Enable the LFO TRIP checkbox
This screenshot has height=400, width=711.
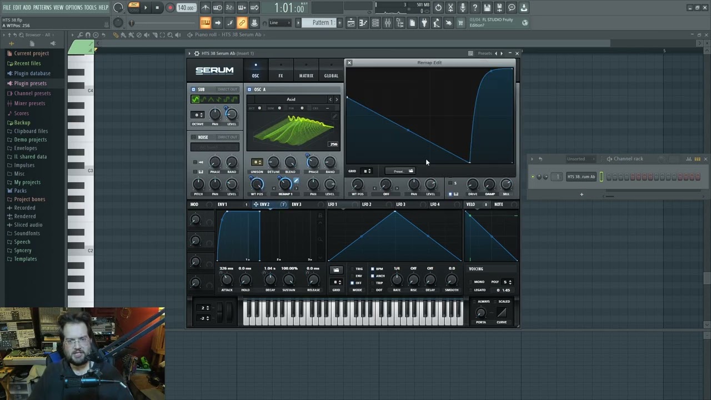372,283
